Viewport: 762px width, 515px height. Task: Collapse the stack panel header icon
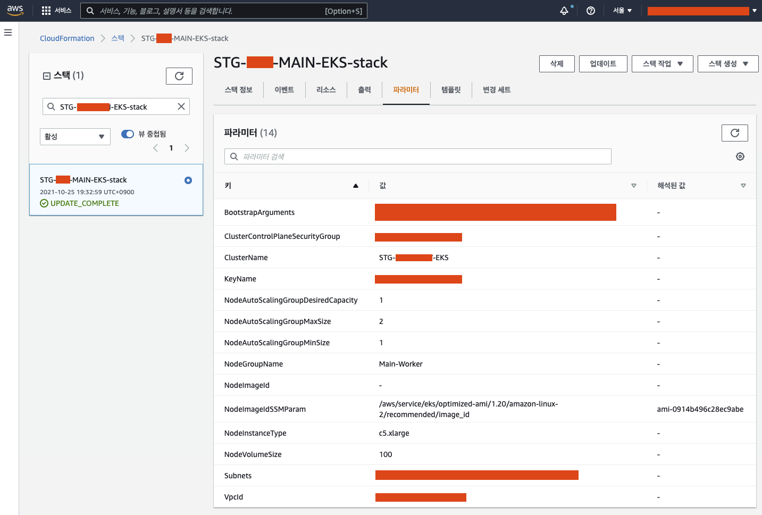[x=47, y=76]
